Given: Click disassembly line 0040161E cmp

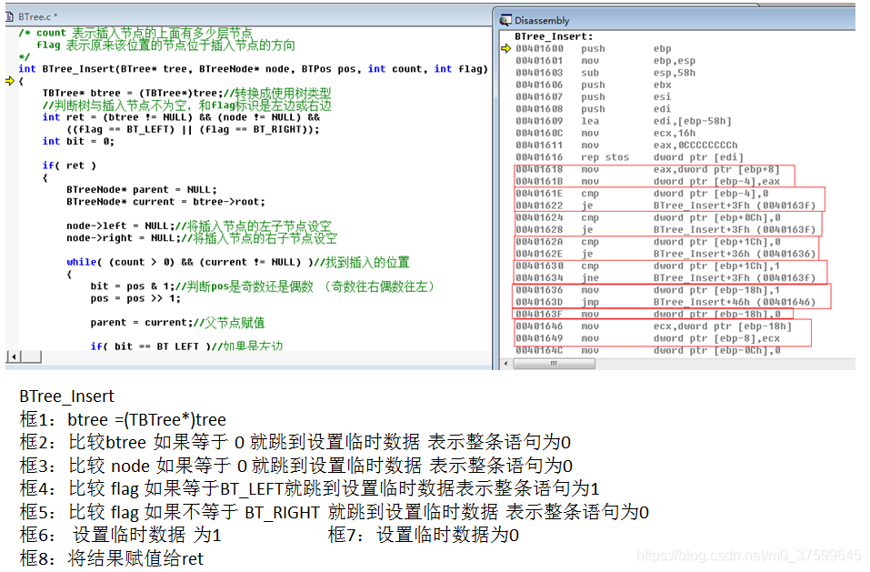Looking at the screenshot, I should click(x=642, y=194).
